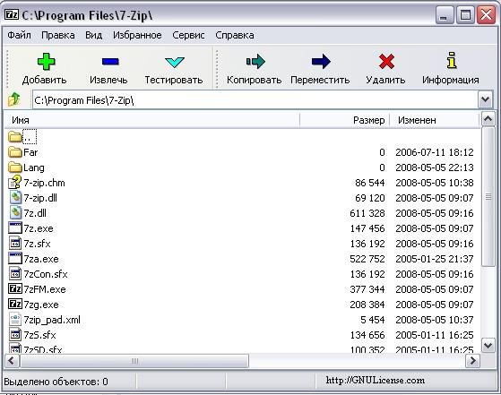This screenshot has width=501, height=395.
Task: Click the green plus Добавить icon
Action: coord(47,62)
